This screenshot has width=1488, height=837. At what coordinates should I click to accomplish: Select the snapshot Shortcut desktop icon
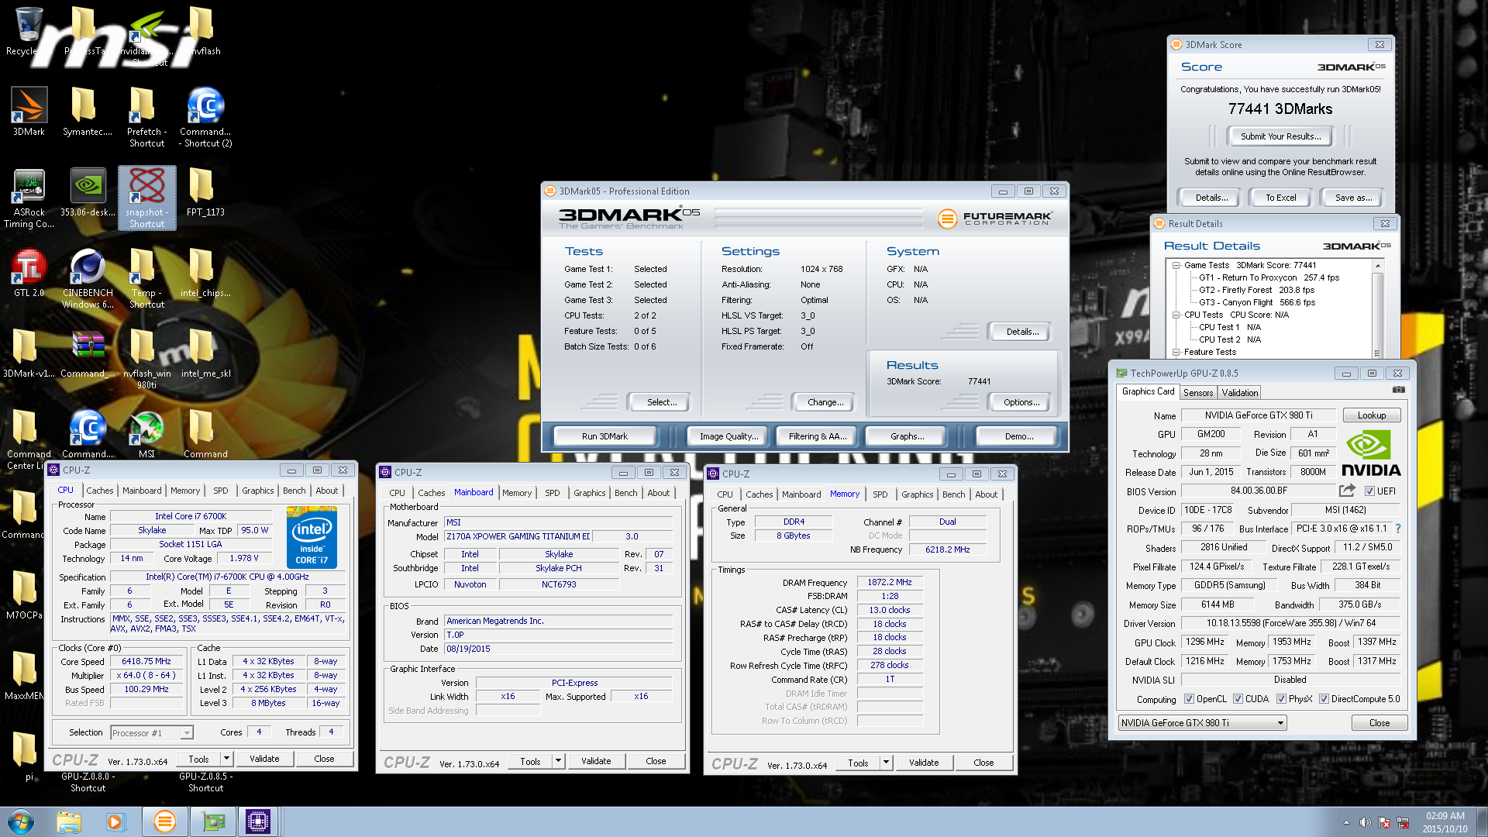(146, 198)
